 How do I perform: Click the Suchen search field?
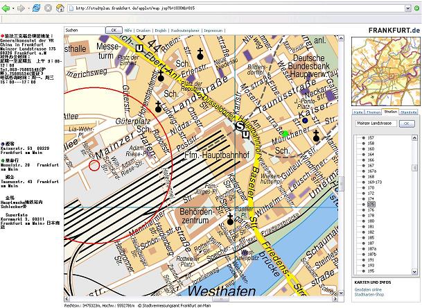(85, 31)
